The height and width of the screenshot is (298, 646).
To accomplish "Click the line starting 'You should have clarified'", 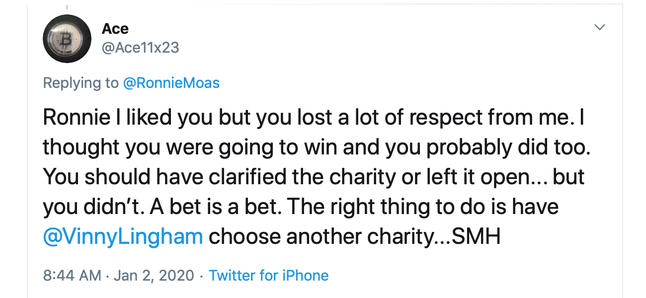I will point(314,177).
